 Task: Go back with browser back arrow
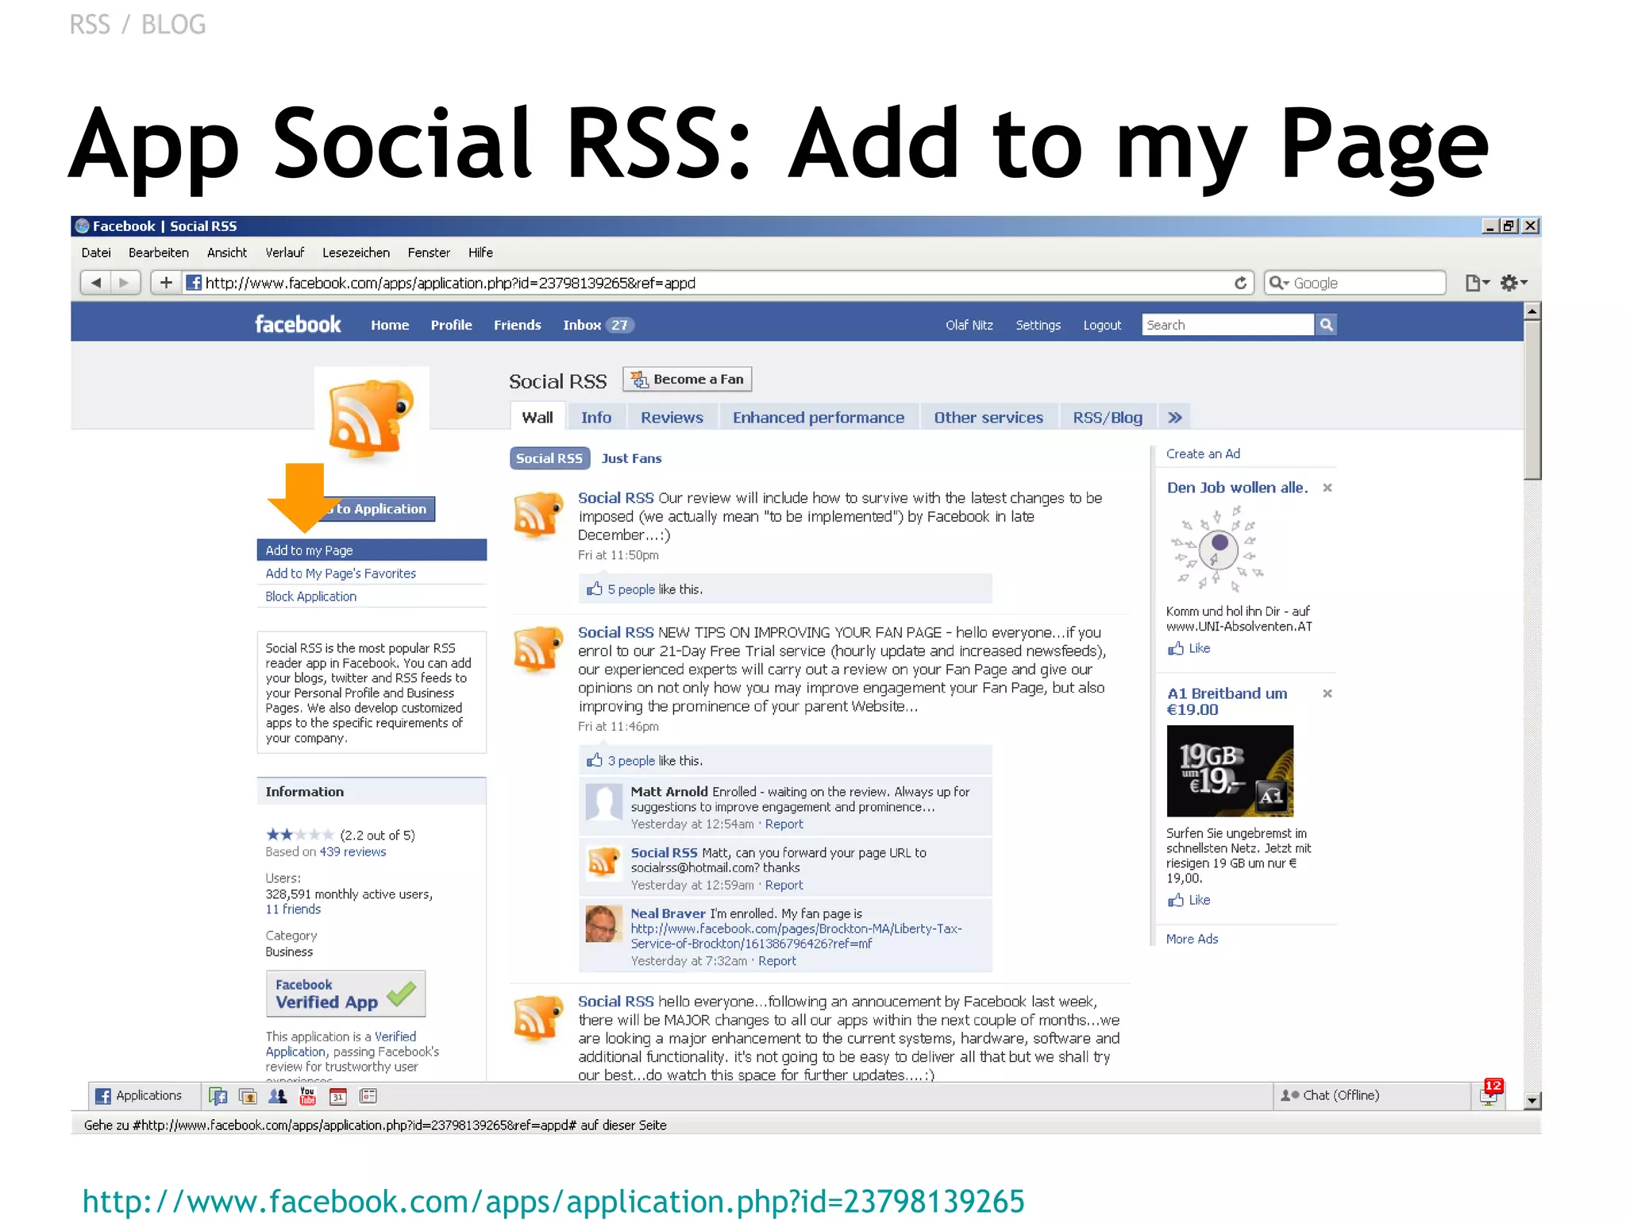(96, 283)
